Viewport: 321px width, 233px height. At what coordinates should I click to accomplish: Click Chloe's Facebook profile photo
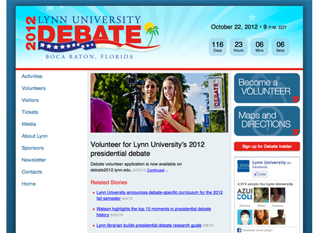coord(261,195)
